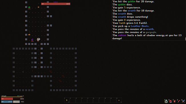The image size is (186, 104).
Task: Click 'You gain 8 experience' line
Action: pyautogui.click(x=127, y=20)
